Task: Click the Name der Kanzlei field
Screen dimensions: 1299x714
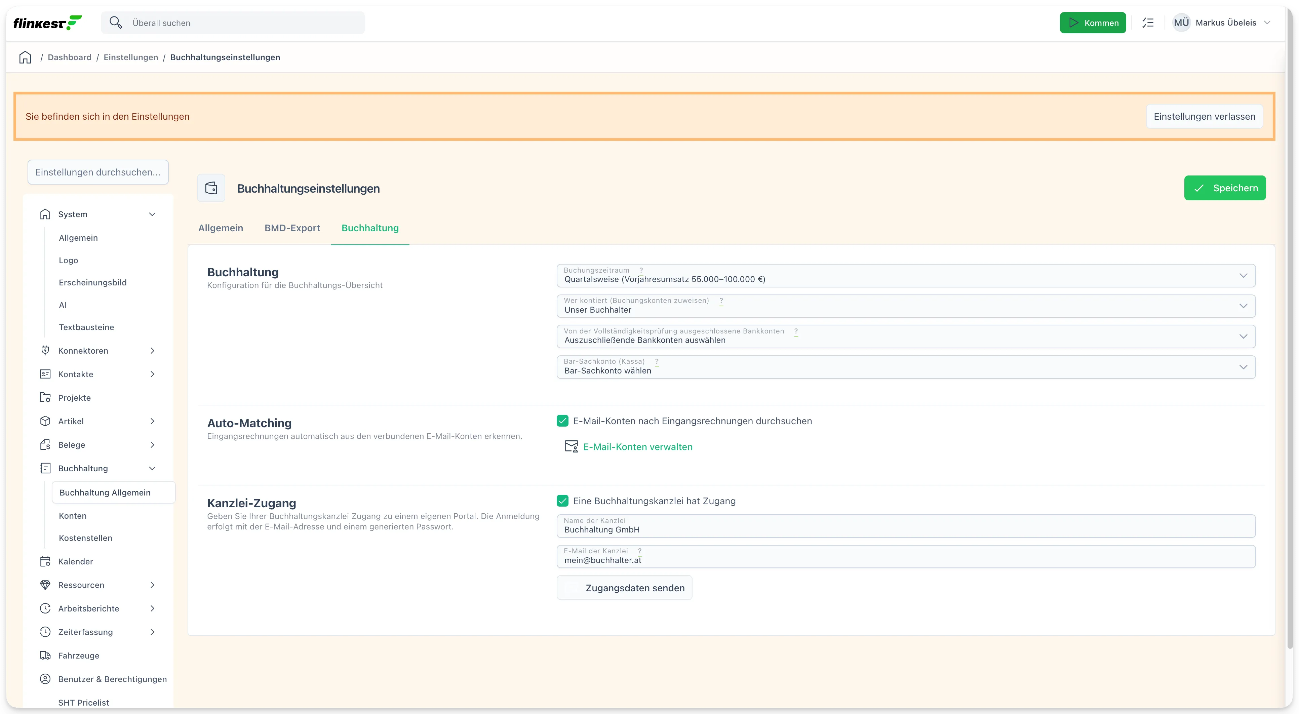Action: [x=906, y=526]
